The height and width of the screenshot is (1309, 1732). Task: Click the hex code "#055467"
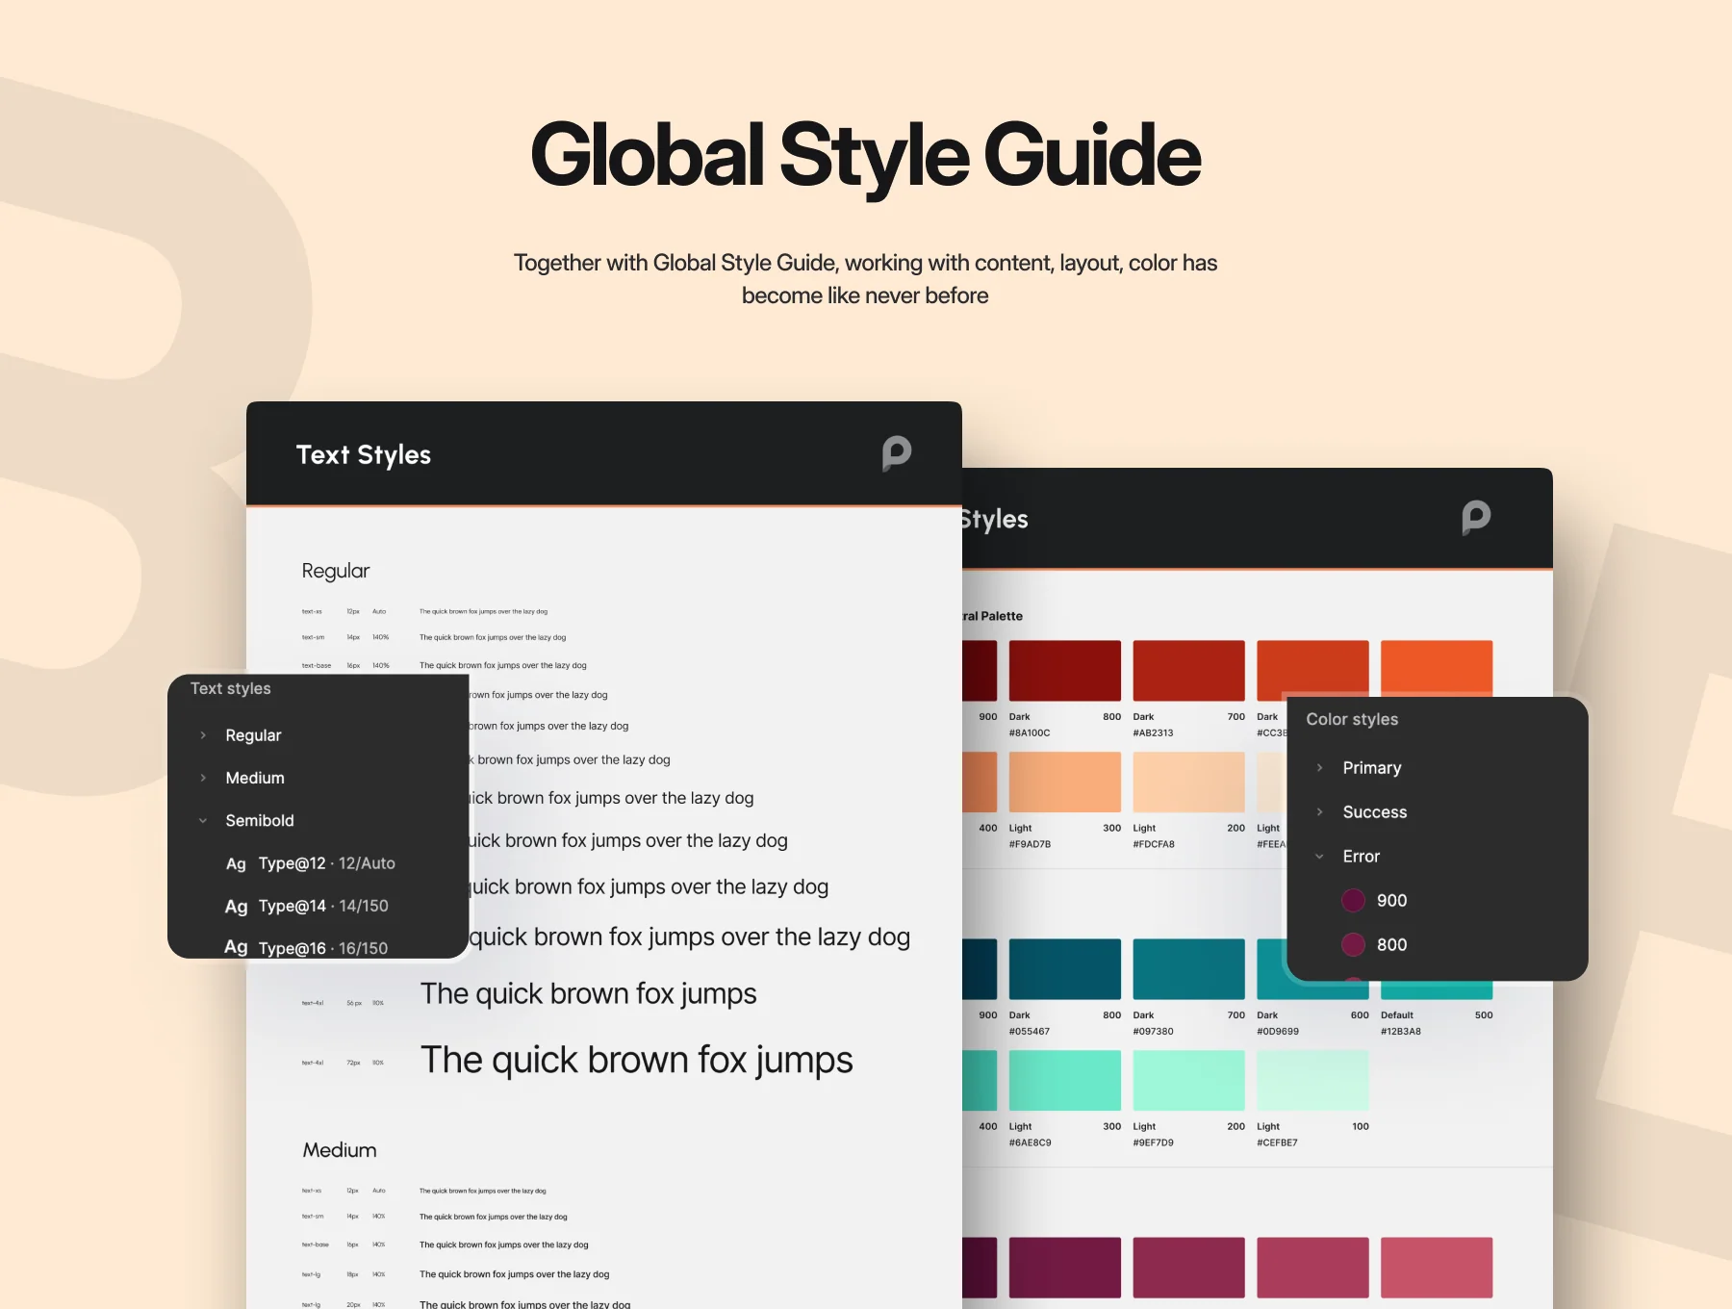coord(1030,1031)
